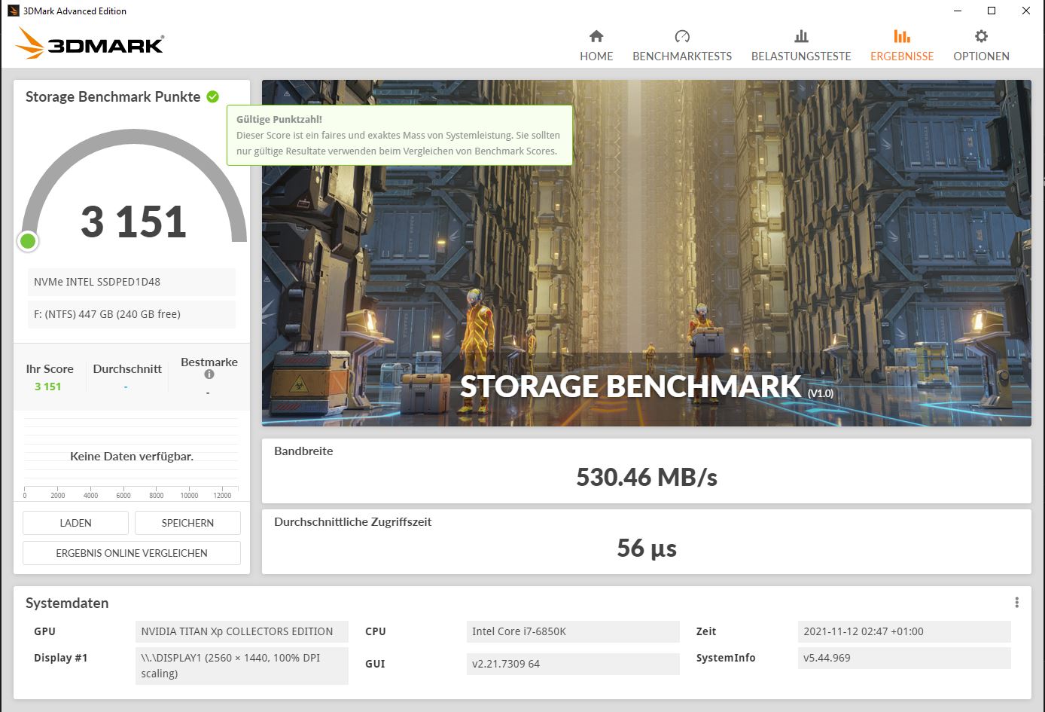Click Storage Benchmark Punkte heading
This screenshot has width=1045, height=712.
pos(113,96)
